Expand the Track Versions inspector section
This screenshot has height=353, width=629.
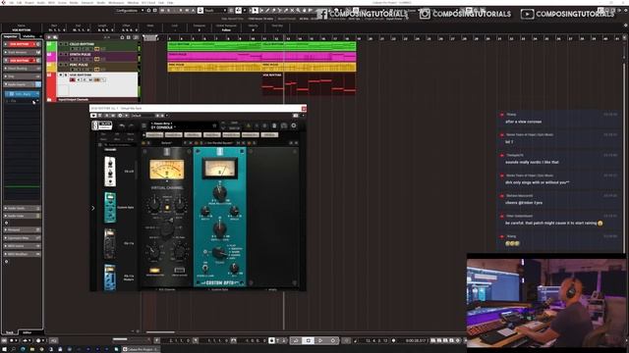tap(22, 52)
